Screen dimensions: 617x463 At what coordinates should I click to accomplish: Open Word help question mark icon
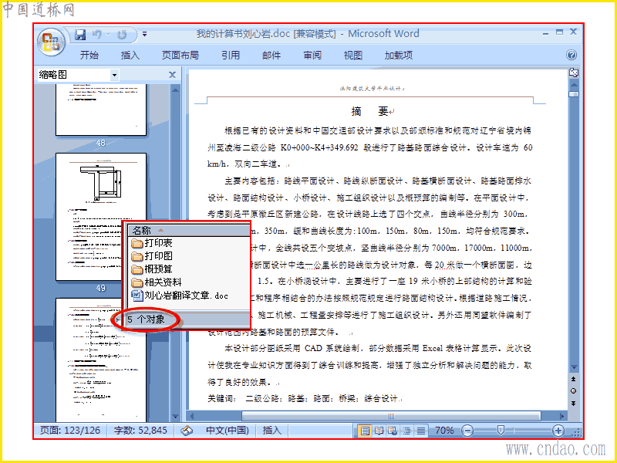(x=571, y=55)
